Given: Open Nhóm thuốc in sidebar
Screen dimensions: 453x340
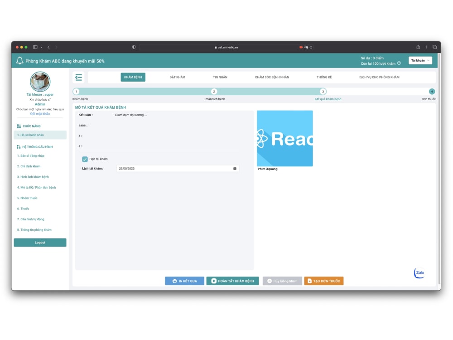Looking at the screenshot, I should [27, 199].
